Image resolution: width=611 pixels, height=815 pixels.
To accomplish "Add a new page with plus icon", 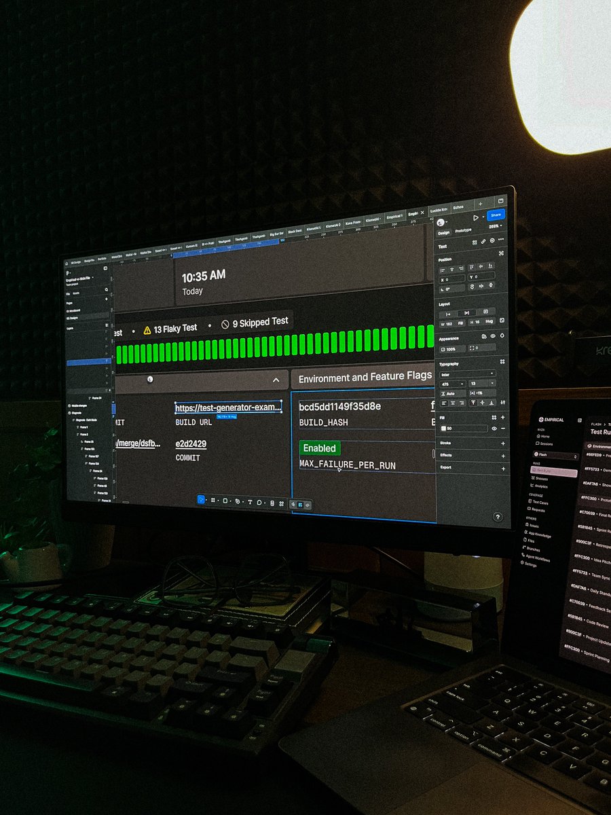I will click(x=107, y=299).
